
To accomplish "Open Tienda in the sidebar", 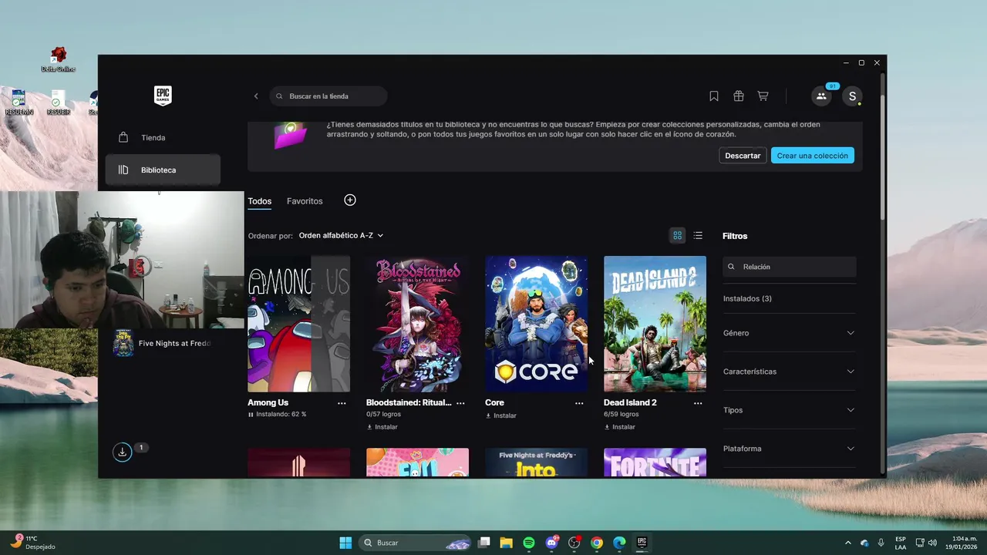I will click(x=163, y=138).
